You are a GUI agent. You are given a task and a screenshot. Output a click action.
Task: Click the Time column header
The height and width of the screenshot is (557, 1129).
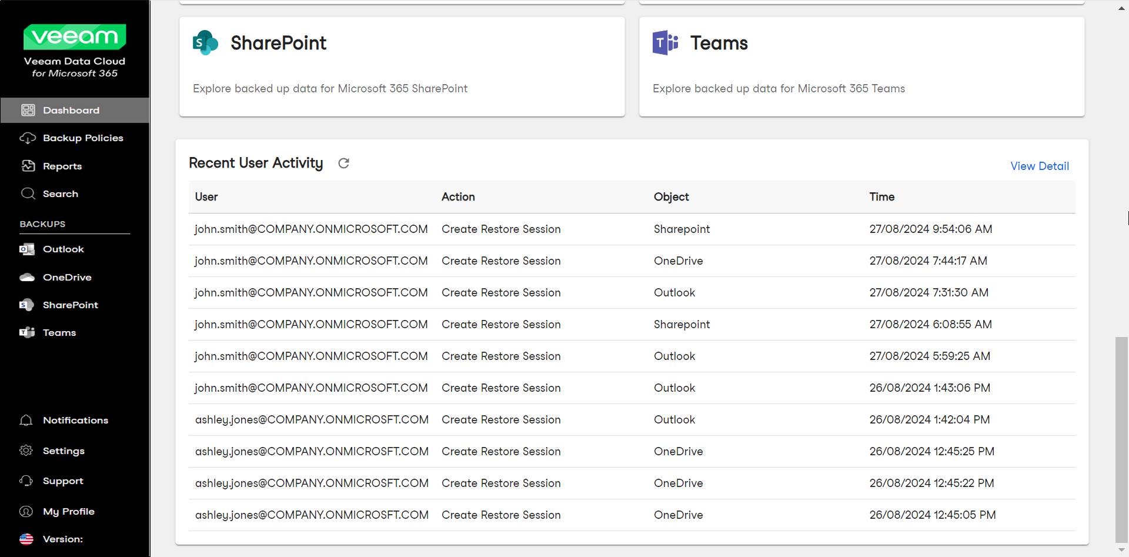coord(882,197)
